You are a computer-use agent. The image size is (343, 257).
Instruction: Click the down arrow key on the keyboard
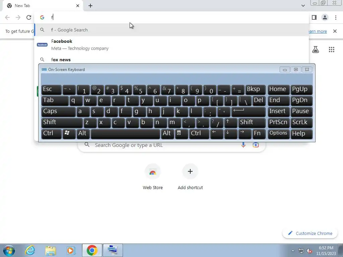pyautogui.click(x=231, y=134)
